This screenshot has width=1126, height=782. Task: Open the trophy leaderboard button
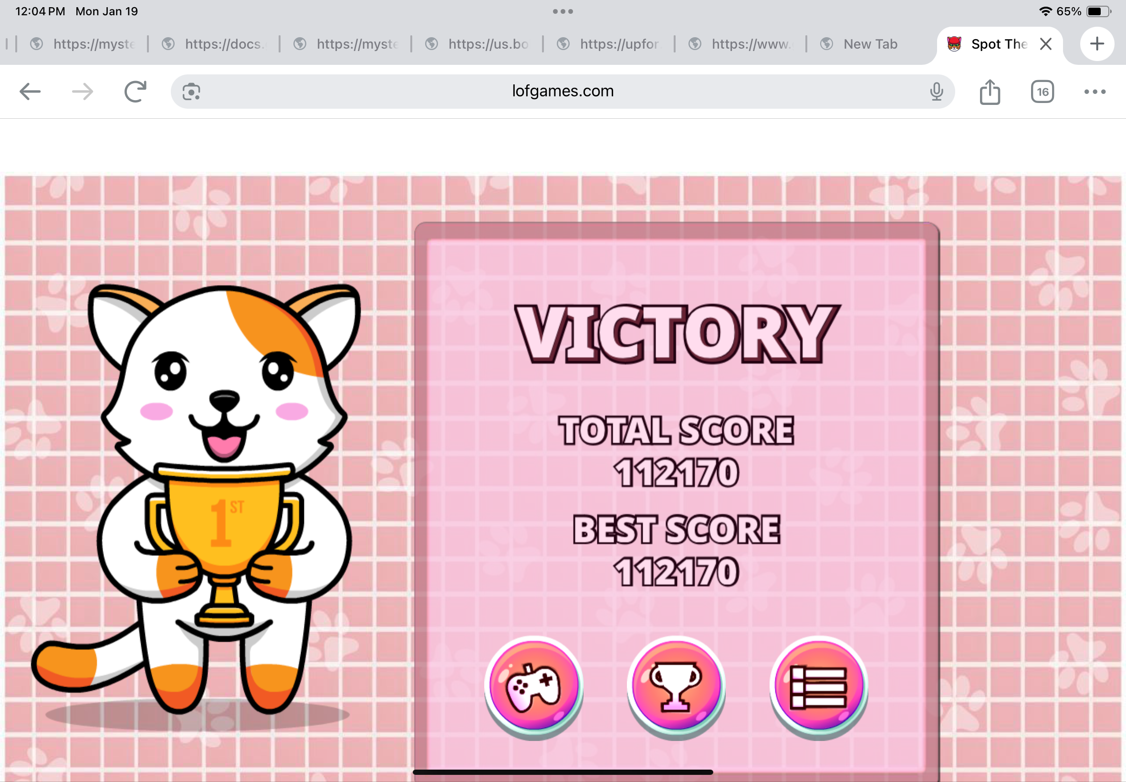pyautogui.click(x=676, y=686)
